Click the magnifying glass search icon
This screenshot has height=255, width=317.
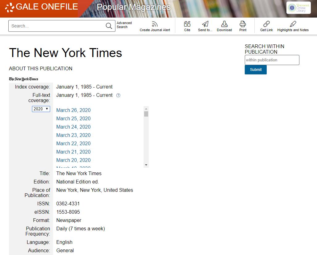click(109, 26)
